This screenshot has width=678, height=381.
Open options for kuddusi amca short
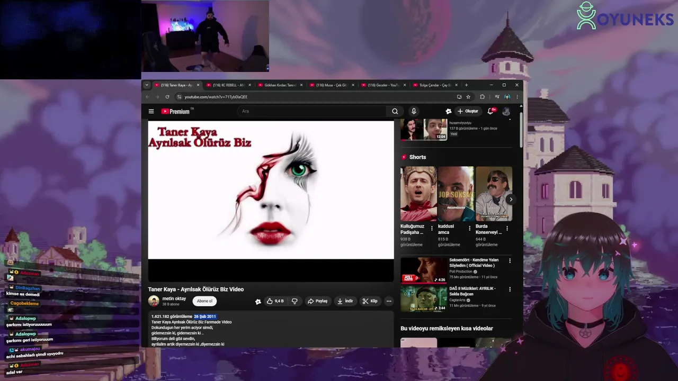point(469,229)
